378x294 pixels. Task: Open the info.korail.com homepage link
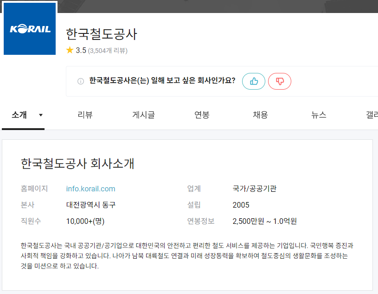coord(90,189)
